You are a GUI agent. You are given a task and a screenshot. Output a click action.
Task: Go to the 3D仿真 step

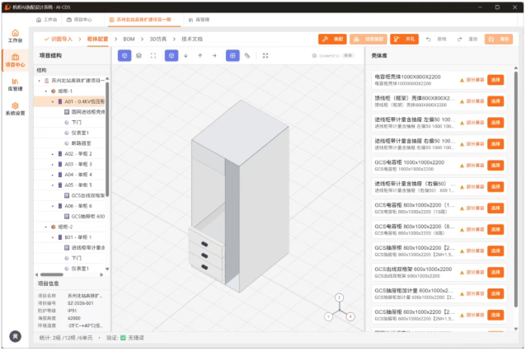click(158, 40)
